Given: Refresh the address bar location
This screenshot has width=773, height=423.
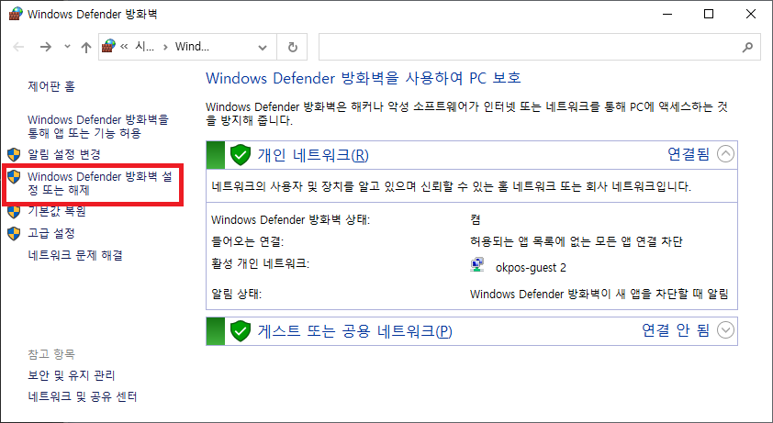Looking at the screenshot, I should (292, 47).
